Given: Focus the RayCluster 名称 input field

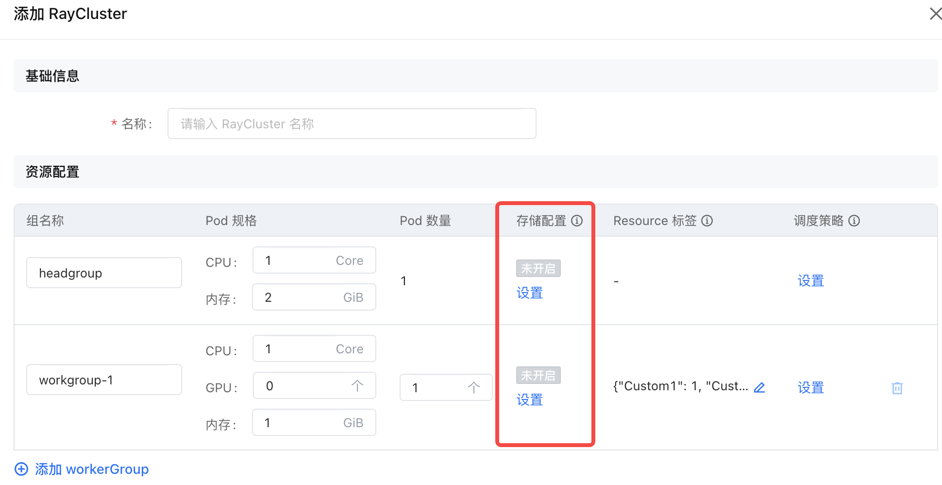Looking at the screenshot, I should pyautogui.click(x=352, y=123).
